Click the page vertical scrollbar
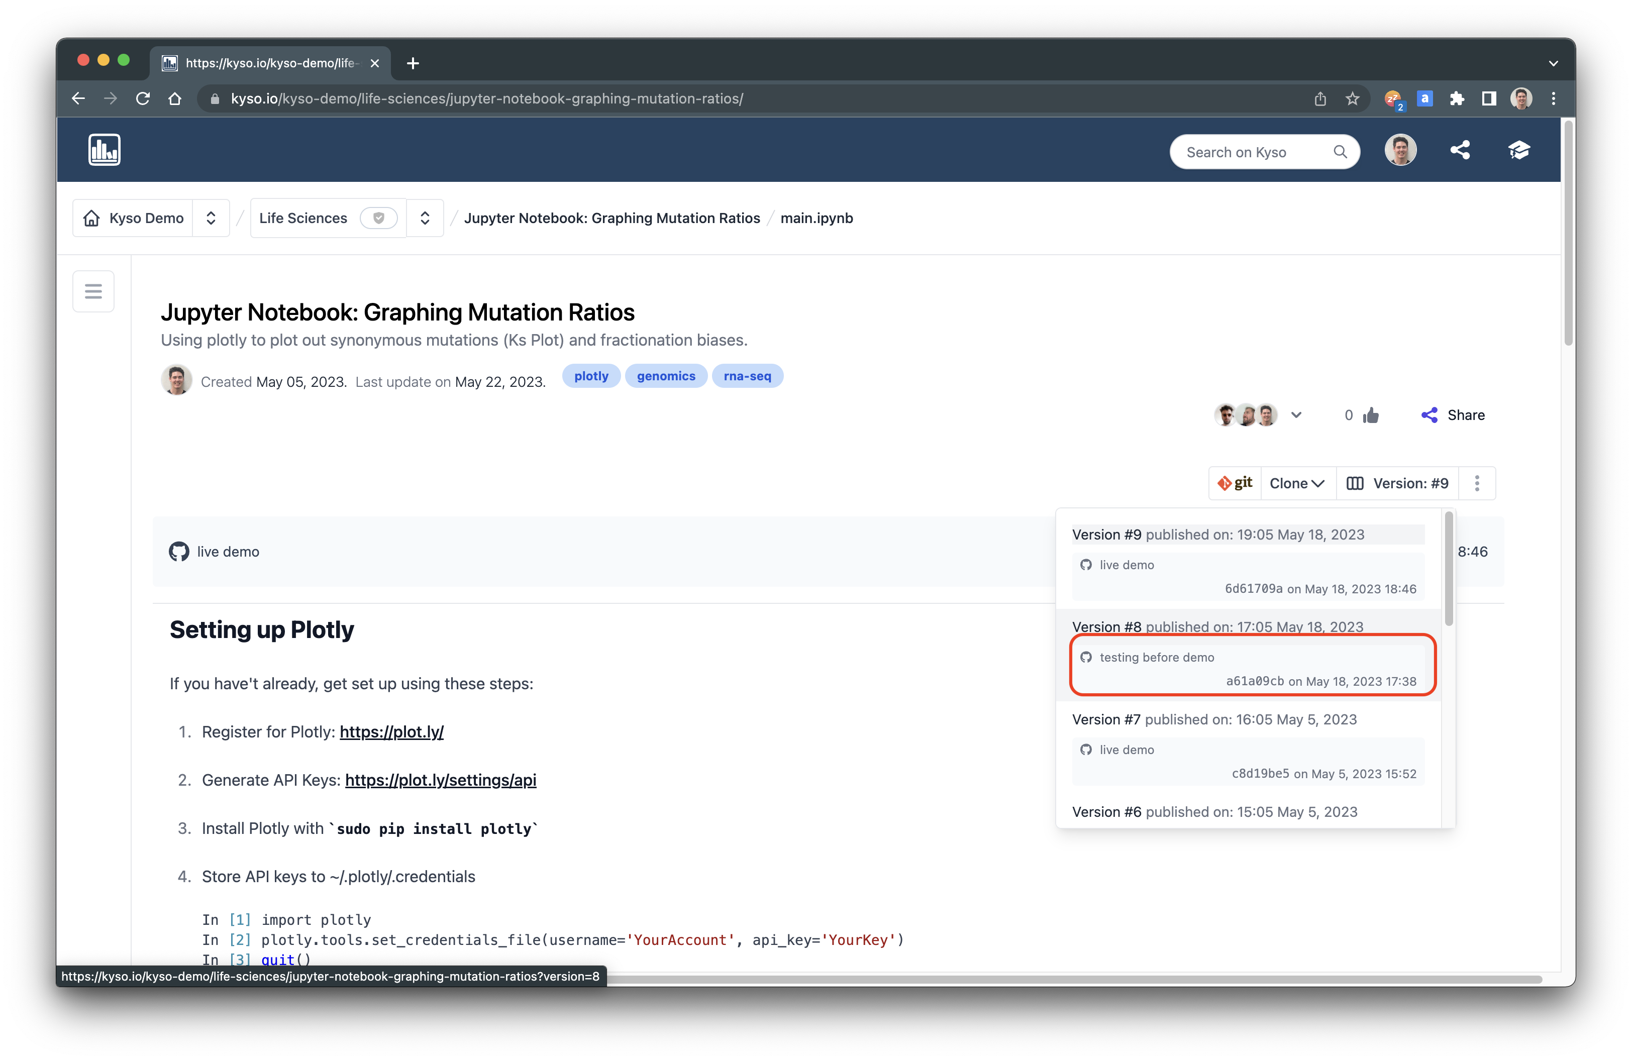1632x1061 pixels. 1568,233
